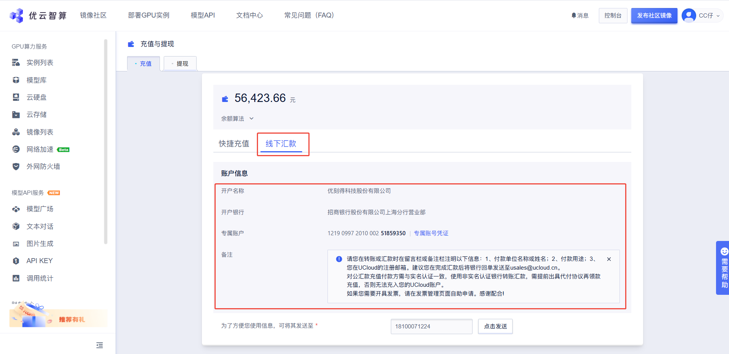This screenshot has width=729, height=354.
Task: Open 图片生成 from the sidebar
Action: click(40, 244)
